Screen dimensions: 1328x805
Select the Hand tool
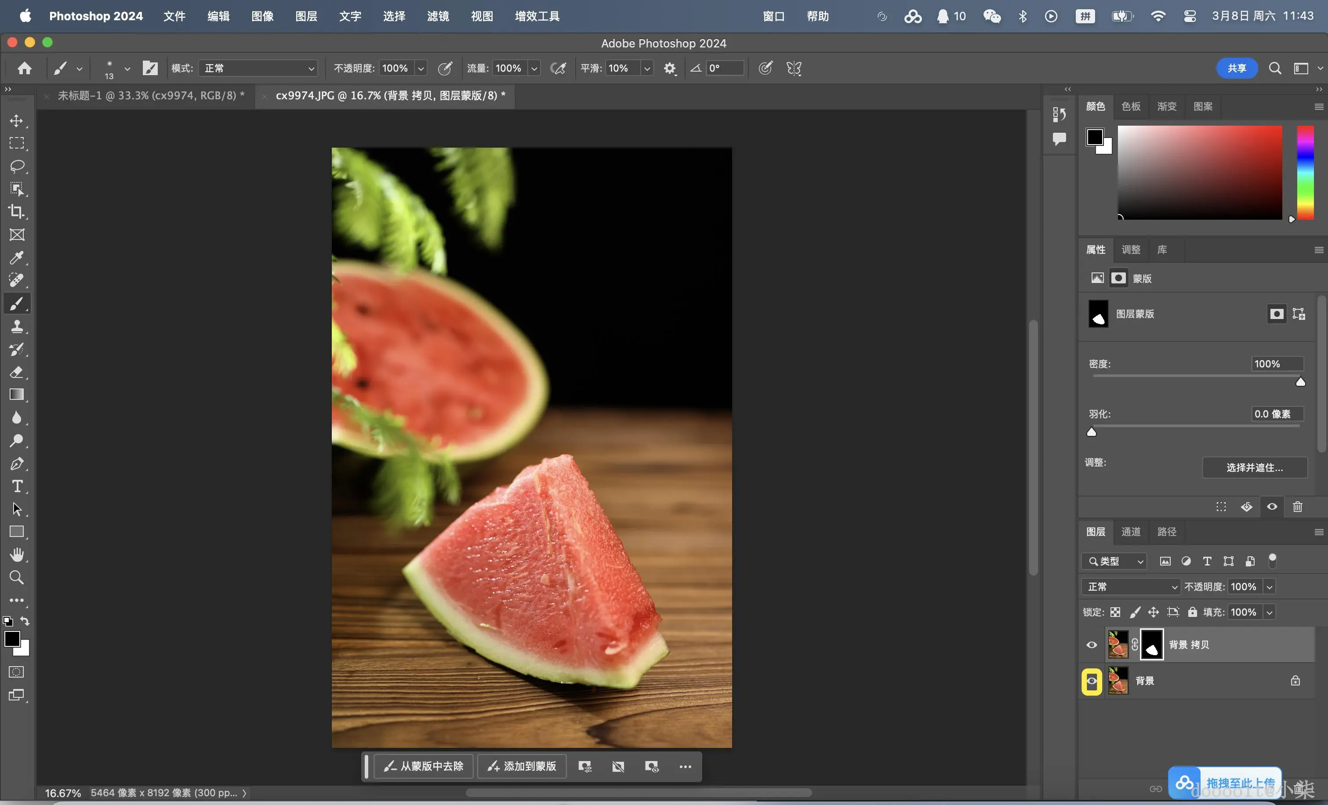(x=17, y=555)
